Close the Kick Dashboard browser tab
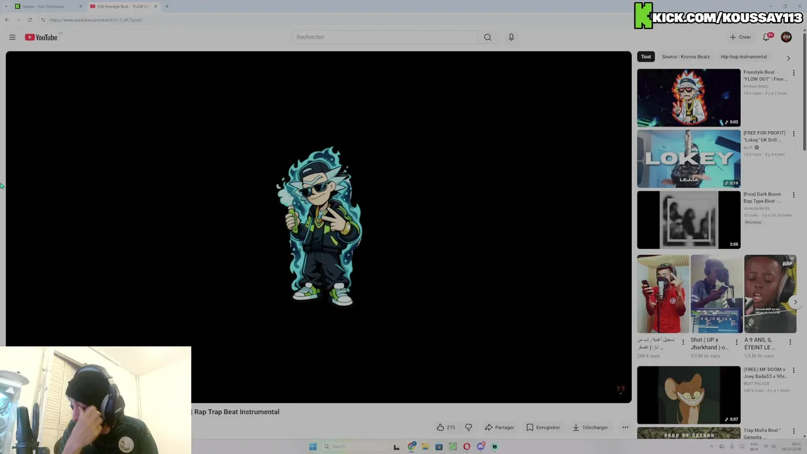Image resolution: width=807 pixels, height=454 pixels. [80, 6]
